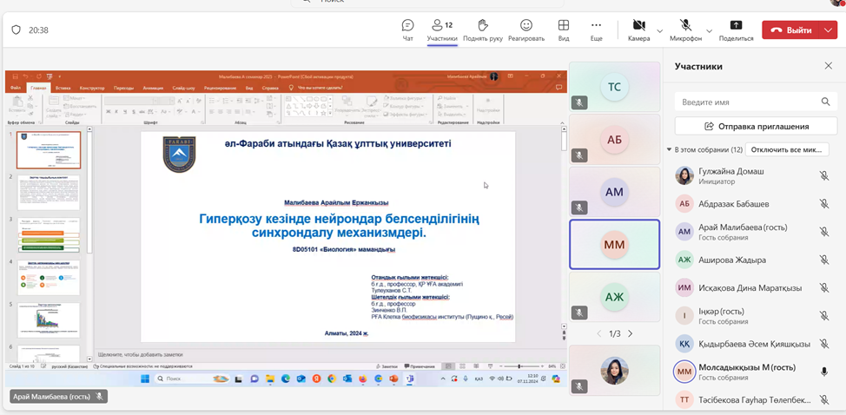The image size is (846, 415).
Task: Switch to the Конструктор ribbon tab
Action: coord(92,88)
